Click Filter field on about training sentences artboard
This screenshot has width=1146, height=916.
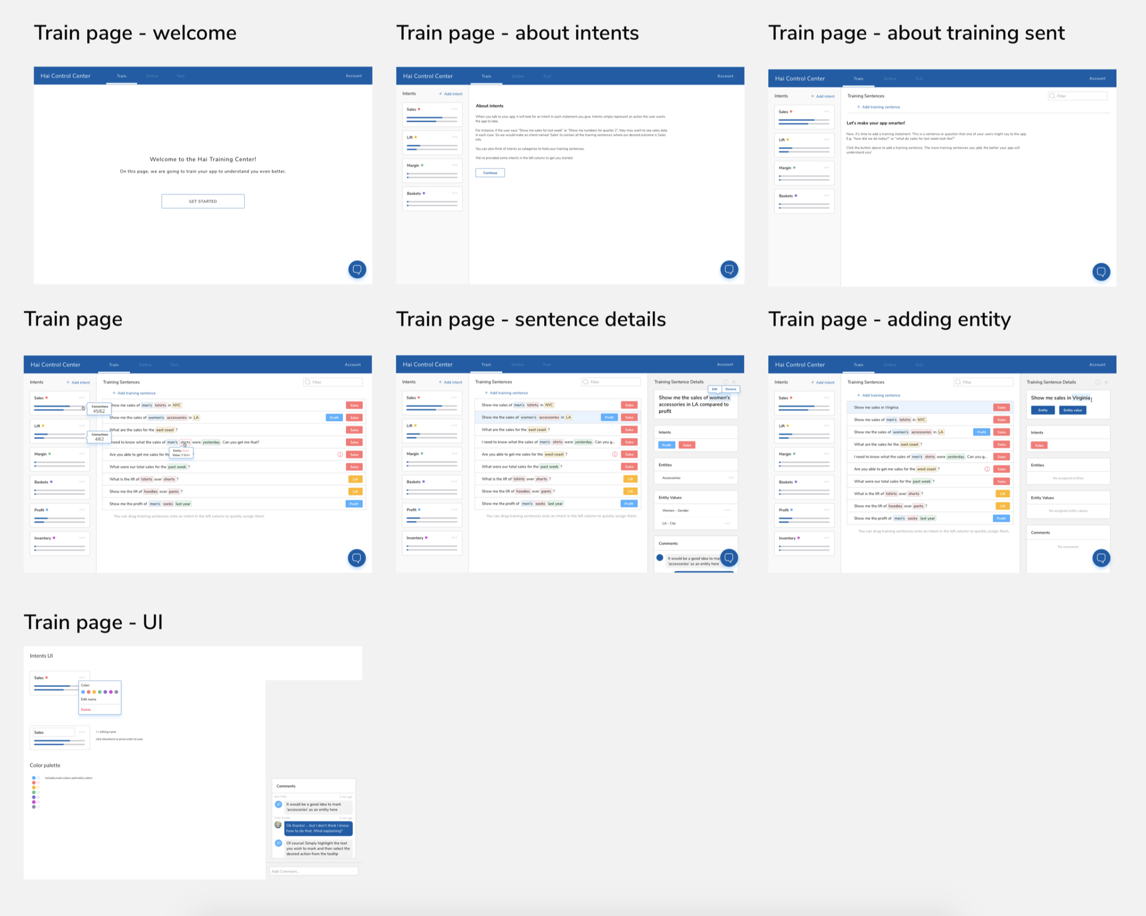point(1078,96)
